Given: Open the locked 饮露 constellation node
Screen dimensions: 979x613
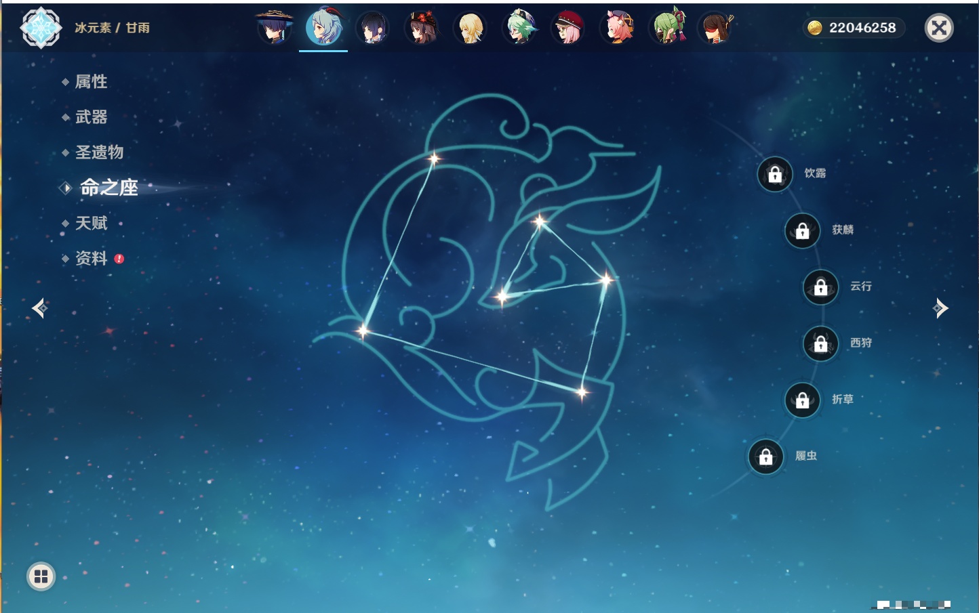Looking at the screenshot, I should pyautogui.click(x=775, y=175).
